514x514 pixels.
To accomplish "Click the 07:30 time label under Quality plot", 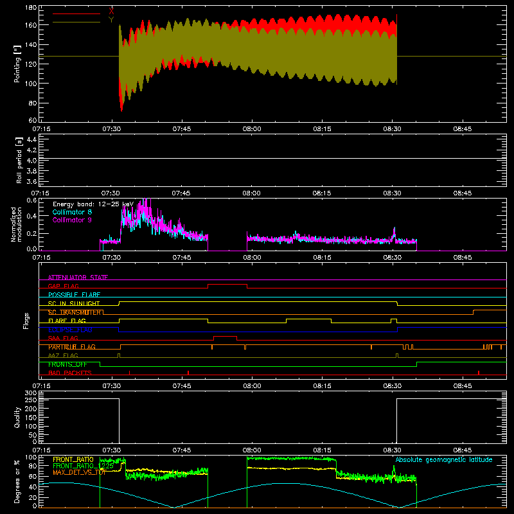I will coord(111,450).
